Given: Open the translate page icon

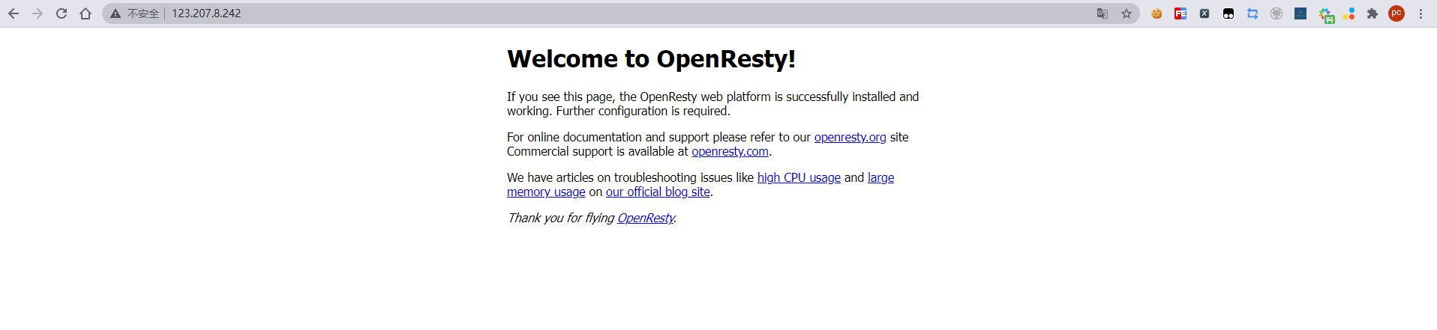Looking at the screenshot, I should [1102, 13].
